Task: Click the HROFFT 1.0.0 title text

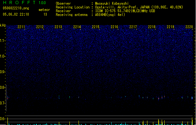Action: (x=24, y=2)
